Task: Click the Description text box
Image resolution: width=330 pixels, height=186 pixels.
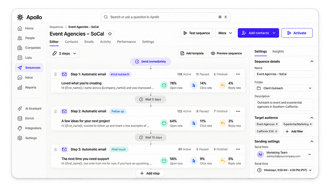Action: pyautogui.click(x=284, y=105)
